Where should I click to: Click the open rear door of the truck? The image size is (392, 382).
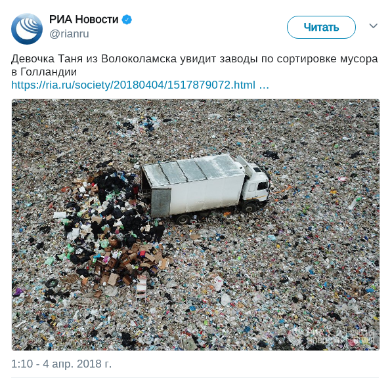[x=160, y=202]
